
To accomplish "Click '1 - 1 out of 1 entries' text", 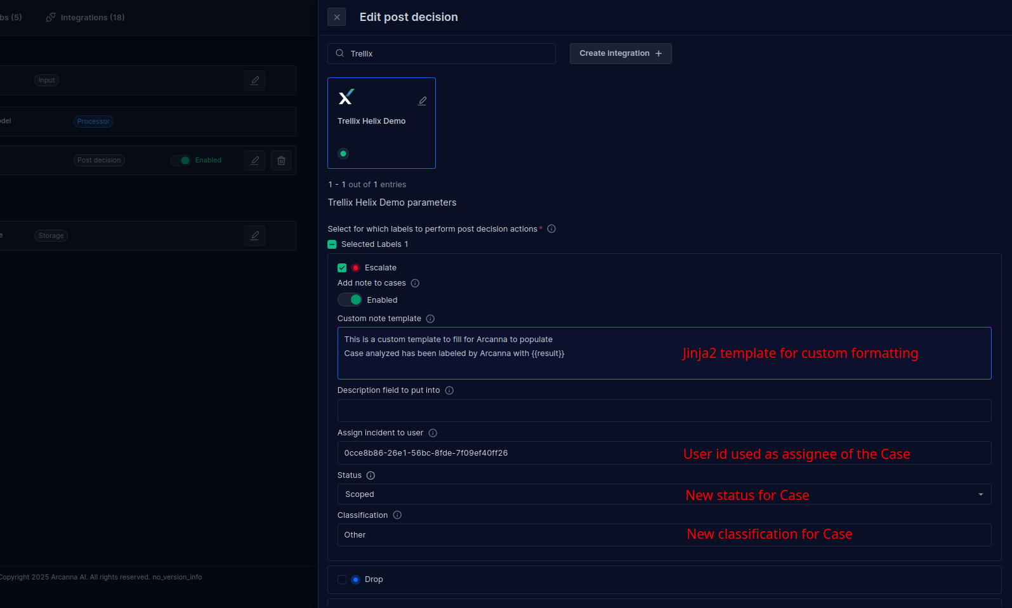I will point(367,185).
